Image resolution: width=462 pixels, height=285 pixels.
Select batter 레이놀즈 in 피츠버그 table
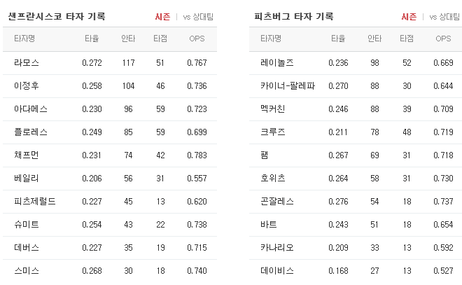(277, 63)
